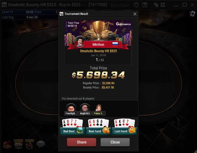
Task: Click the spade card icon at top right
Action: click(192, 14)
